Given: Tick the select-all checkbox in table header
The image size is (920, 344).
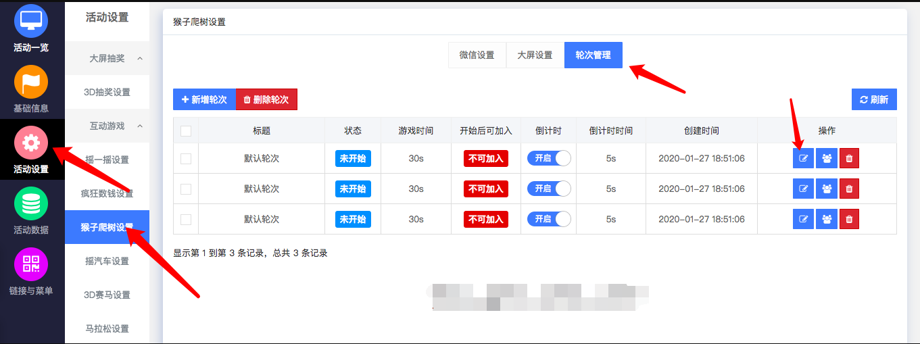Looking at the screenshot, I should click(186, 131).
